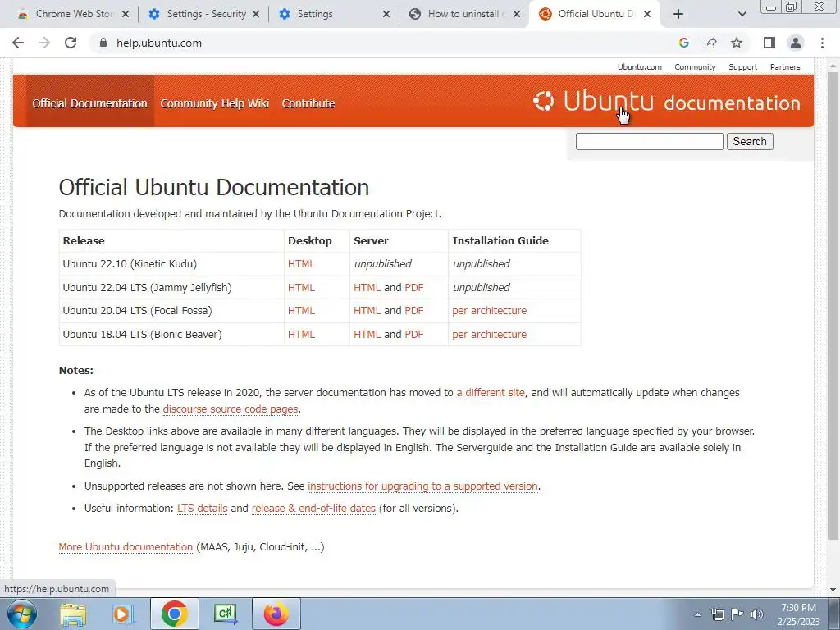This screenshot has height=630, width=840.
Task: Open a new tab with the plus button
Action: 678,15
